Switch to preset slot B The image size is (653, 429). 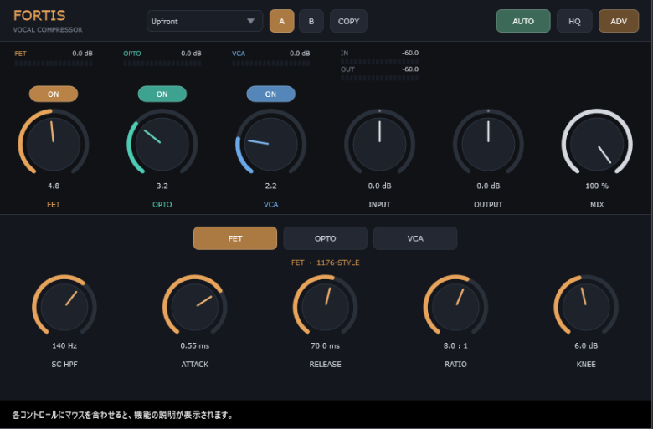pos(311,21)
